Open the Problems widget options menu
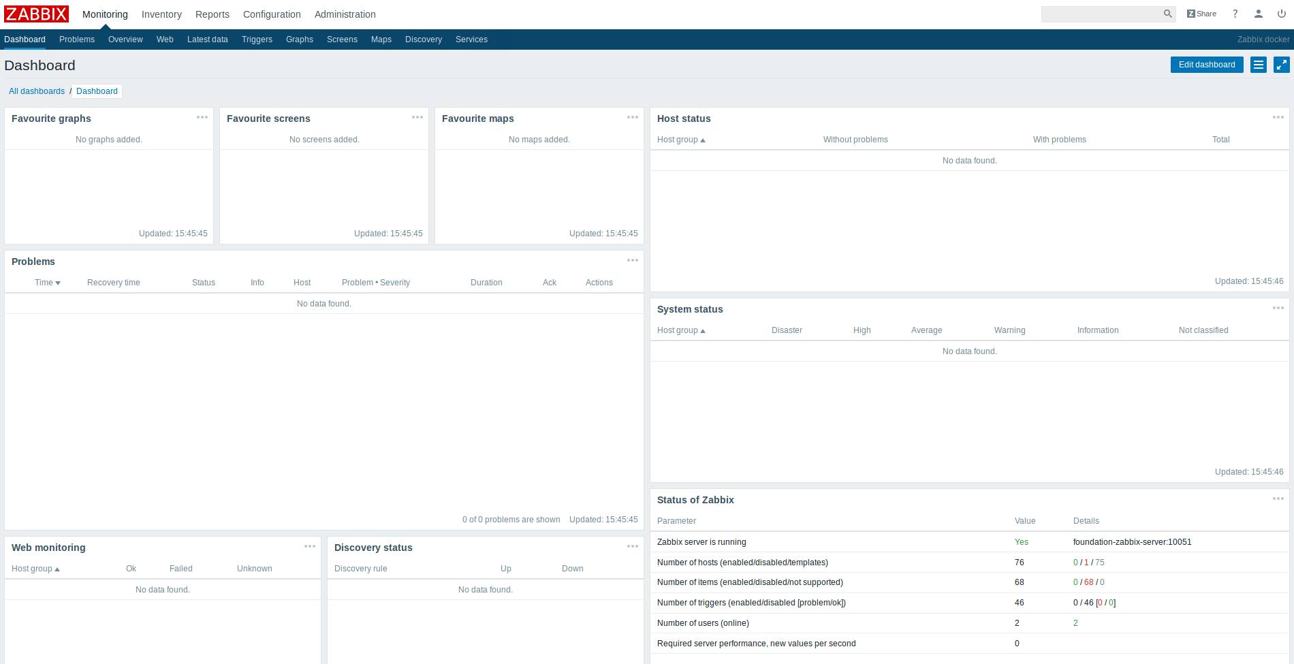Image resolution: width=1294 pixels, height=664 pixels. tap(632, 260)
